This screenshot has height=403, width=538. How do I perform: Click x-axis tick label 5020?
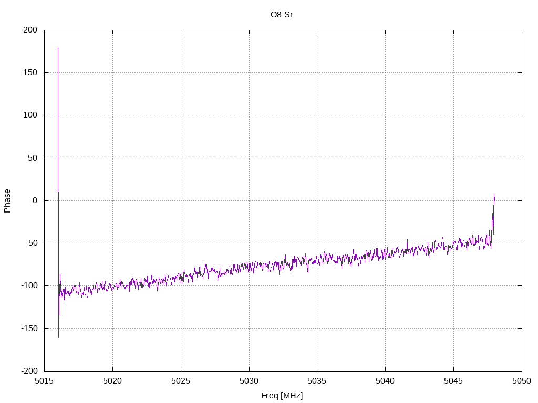point(112,381)
